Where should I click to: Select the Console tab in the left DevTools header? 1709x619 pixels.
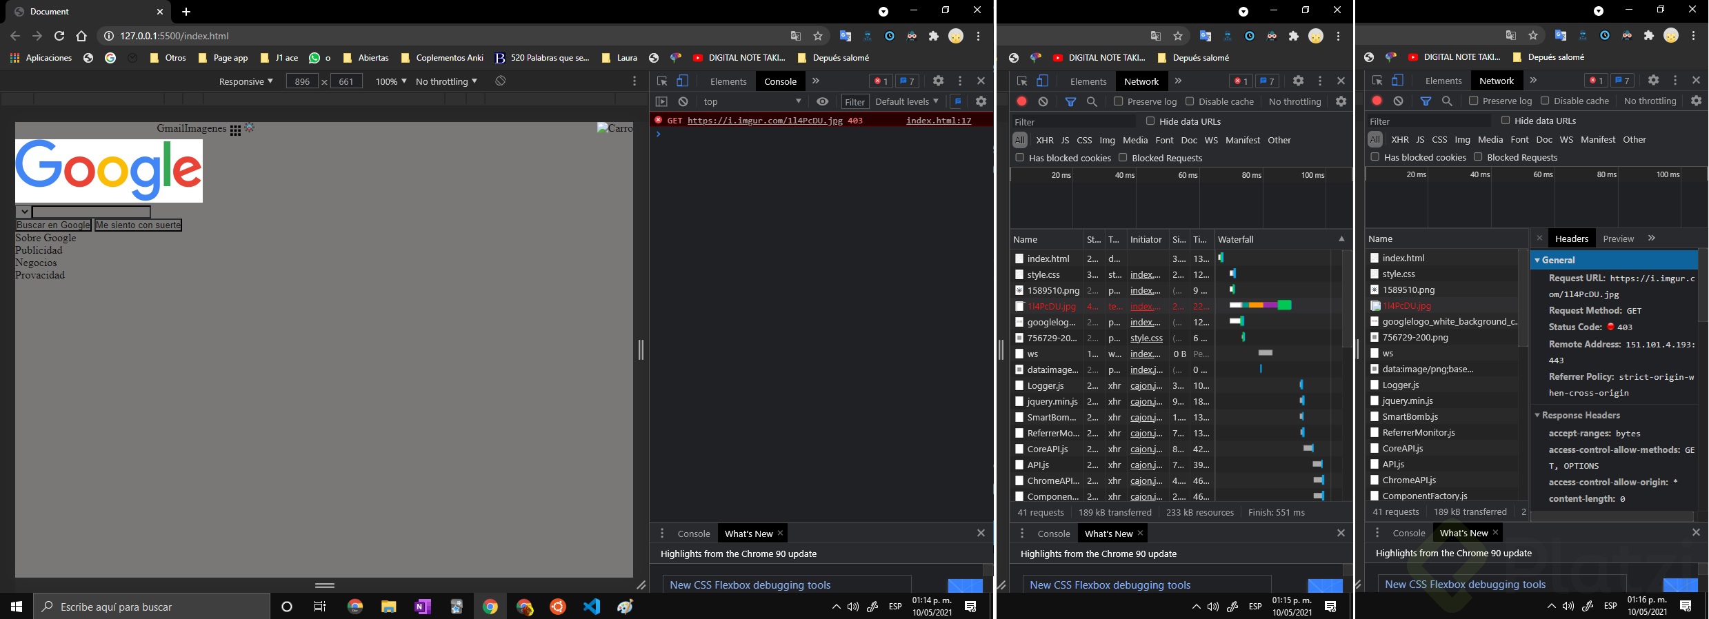[780, 81]
